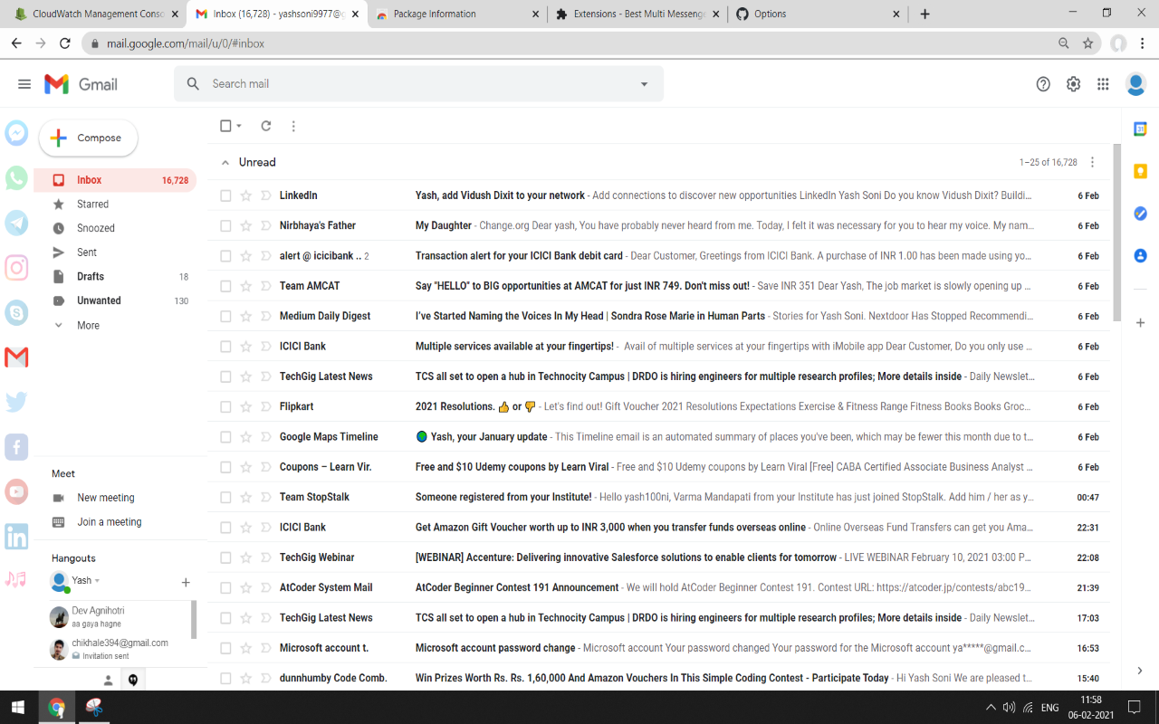
Task: Open Twitter icon in the side panel
Action: point(16,402)
